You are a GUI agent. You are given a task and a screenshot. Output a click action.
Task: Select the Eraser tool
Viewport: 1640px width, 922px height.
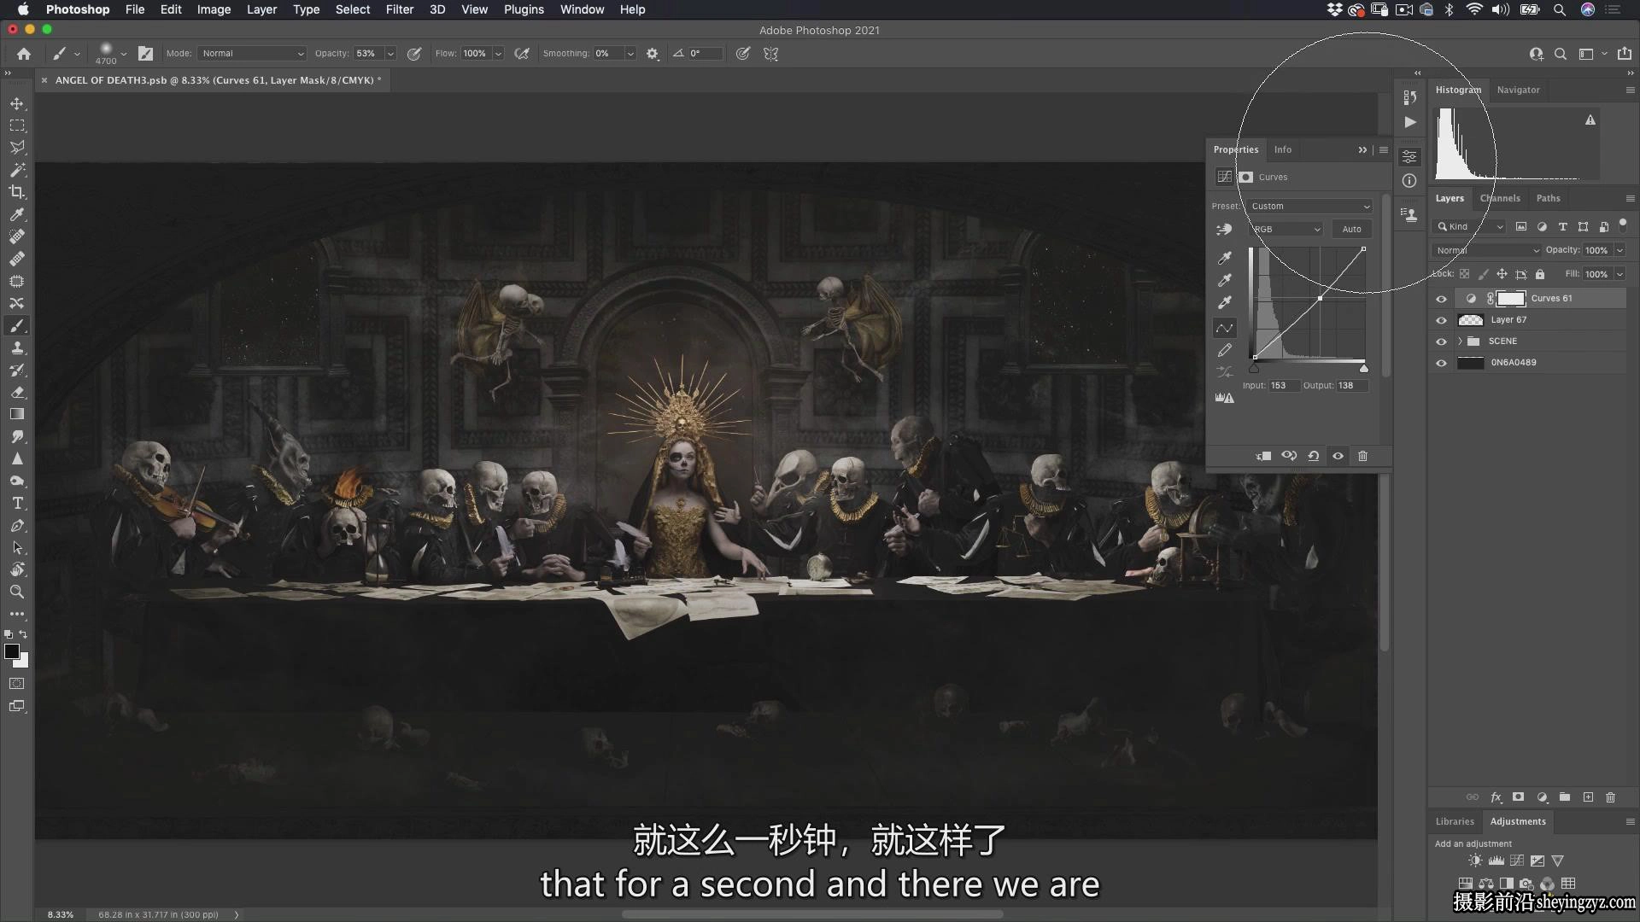pyautogui.click(x=17, y=392)
